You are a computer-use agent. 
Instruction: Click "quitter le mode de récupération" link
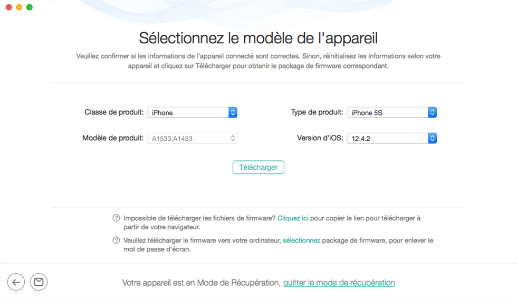[x=339, y=283]
